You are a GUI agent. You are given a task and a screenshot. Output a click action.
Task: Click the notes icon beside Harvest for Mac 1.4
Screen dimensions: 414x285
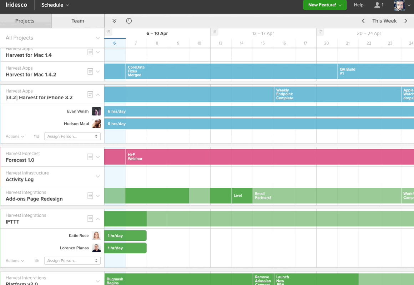click(90, 52)
